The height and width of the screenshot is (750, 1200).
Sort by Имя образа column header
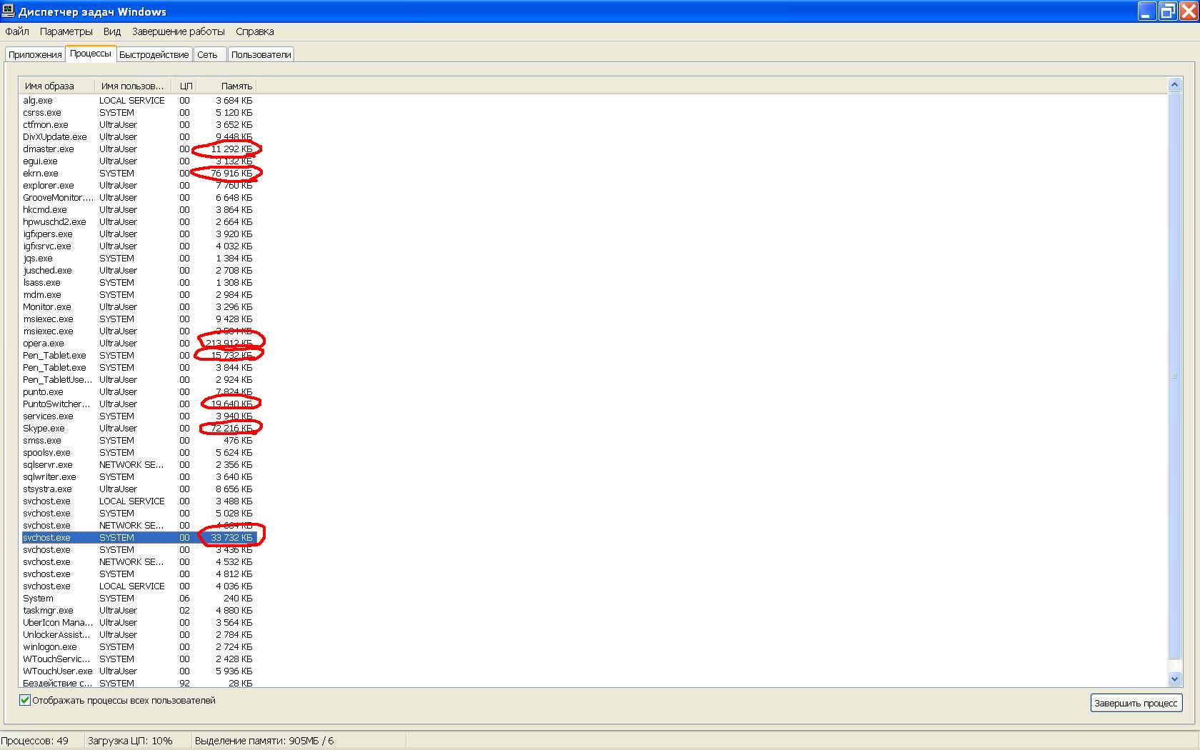coord(56,86)
